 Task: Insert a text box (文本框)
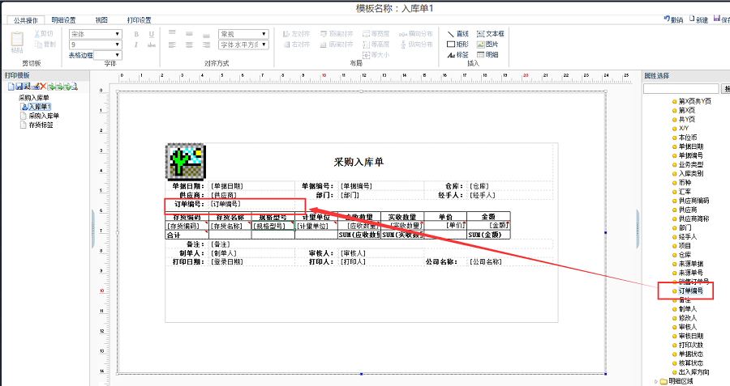pos(490,34)
